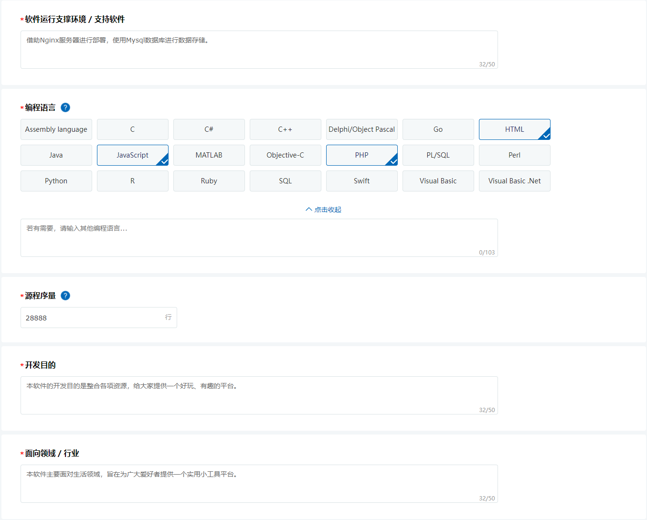Select the Python language option
The image size is (647, 520).
(x=56, y=181)
